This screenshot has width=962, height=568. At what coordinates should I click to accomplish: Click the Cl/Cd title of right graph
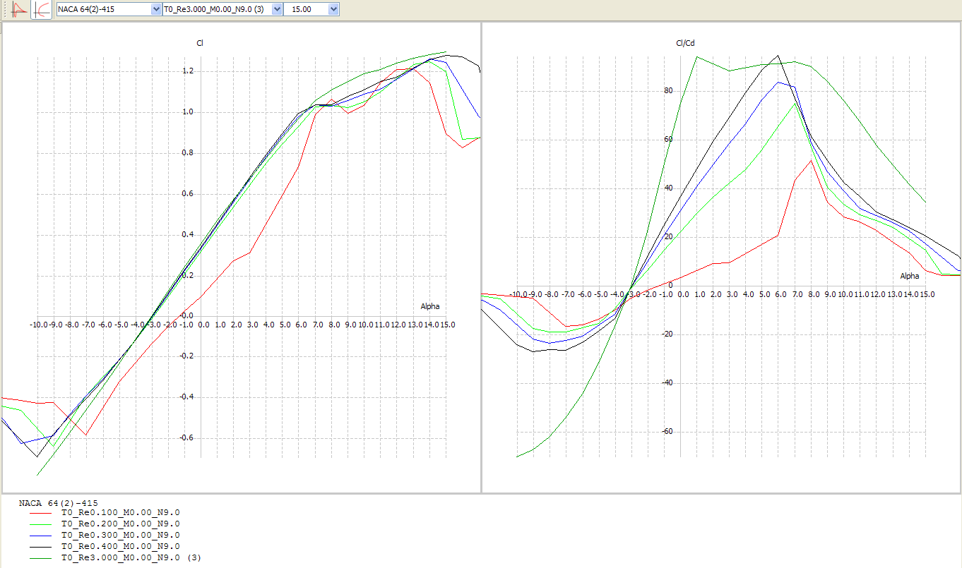685,44
